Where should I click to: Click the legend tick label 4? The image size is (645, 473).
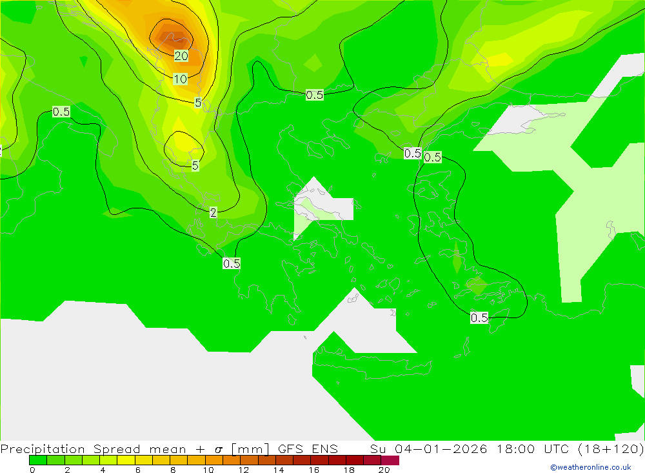(x=103, y=470)
